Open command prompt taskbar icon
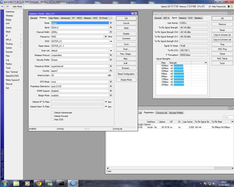 [x=61, y=184]
